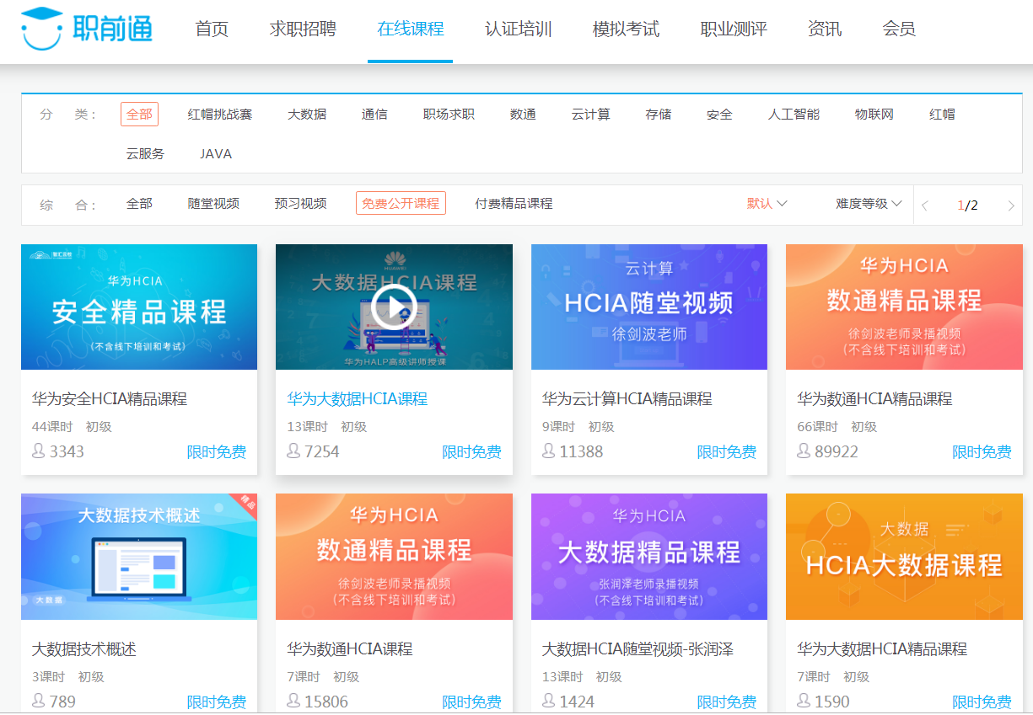Open 华为大数据HCIA精品课程 title
1033x715 pixels.
click(x=882, y=649)
